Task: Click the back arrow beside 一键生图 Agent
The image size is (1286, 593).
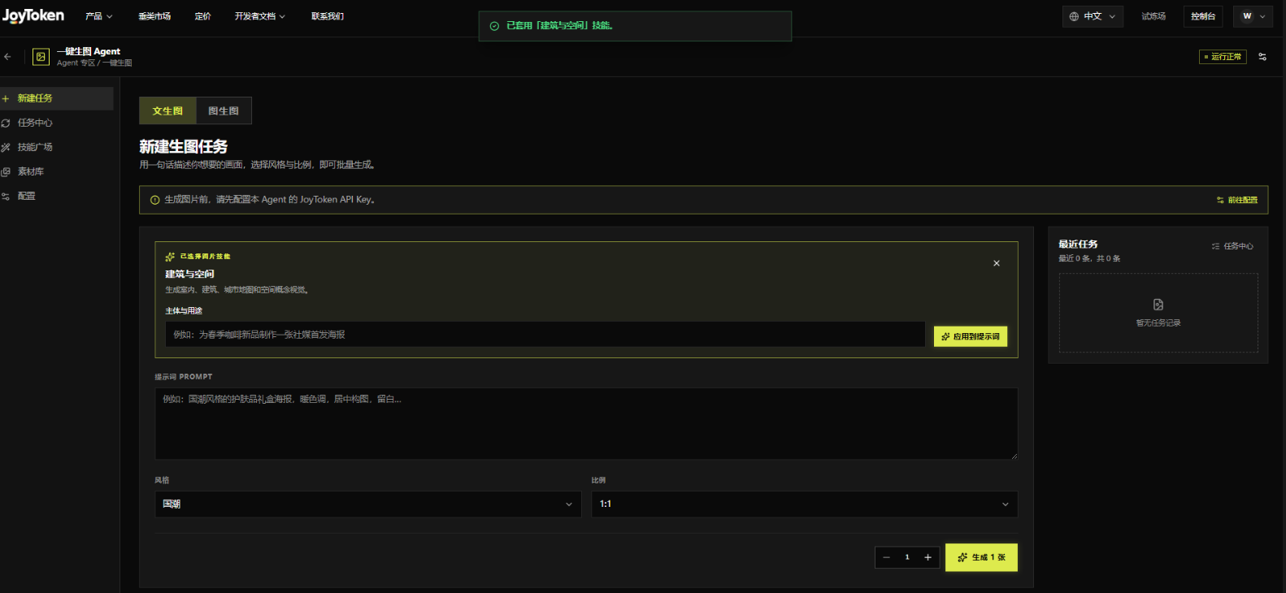Action: pyautogui.click(x=7, y=57)
